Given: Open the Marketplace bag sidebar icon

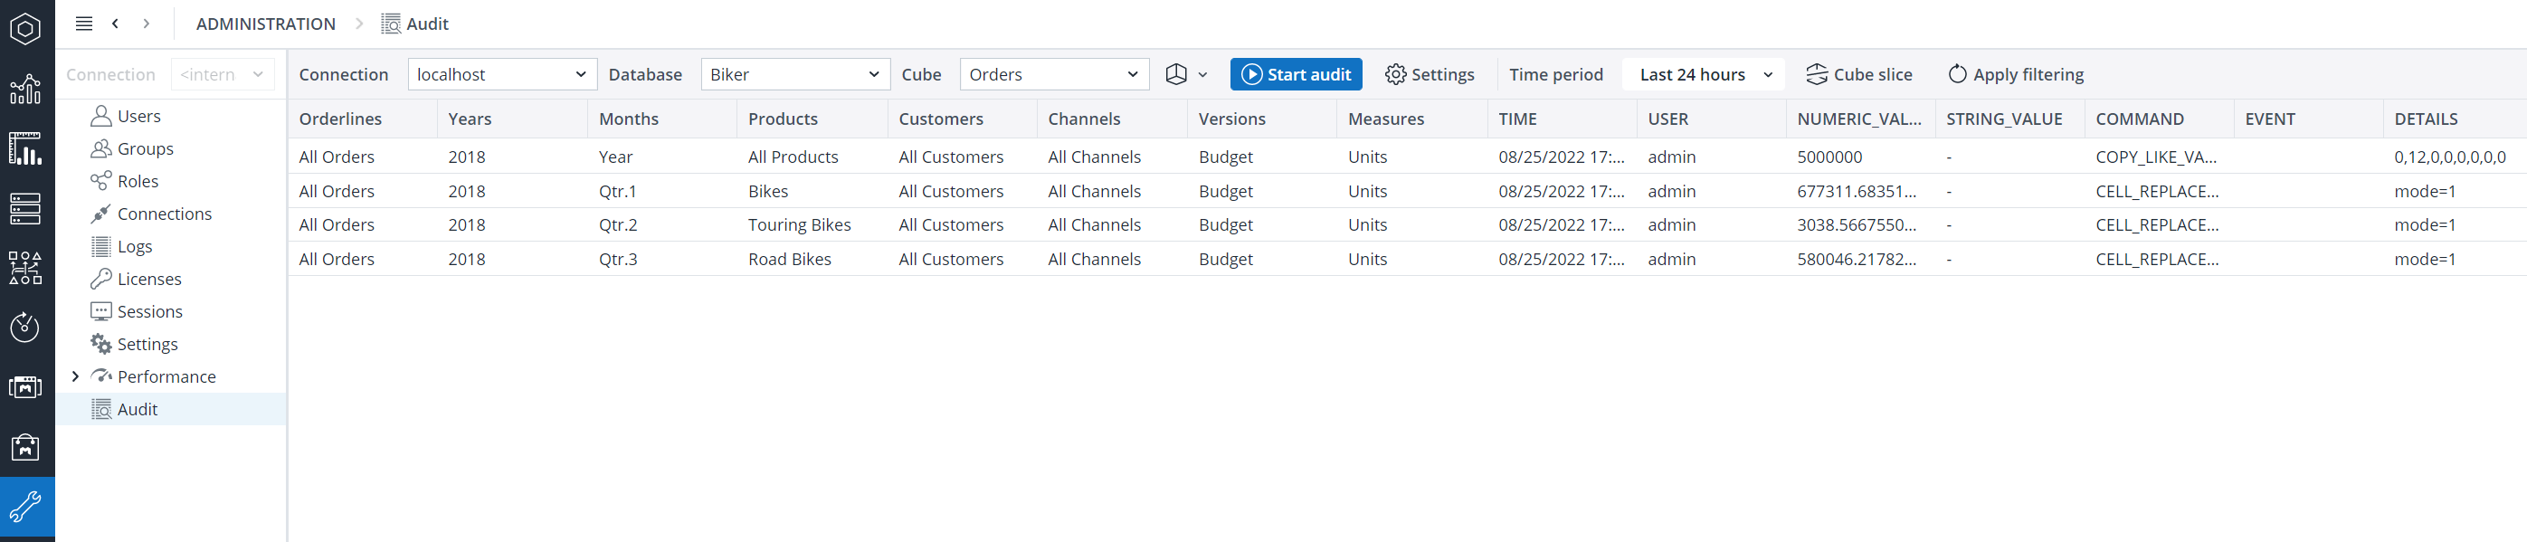Looking at the screenshot, I should point(25,447).
